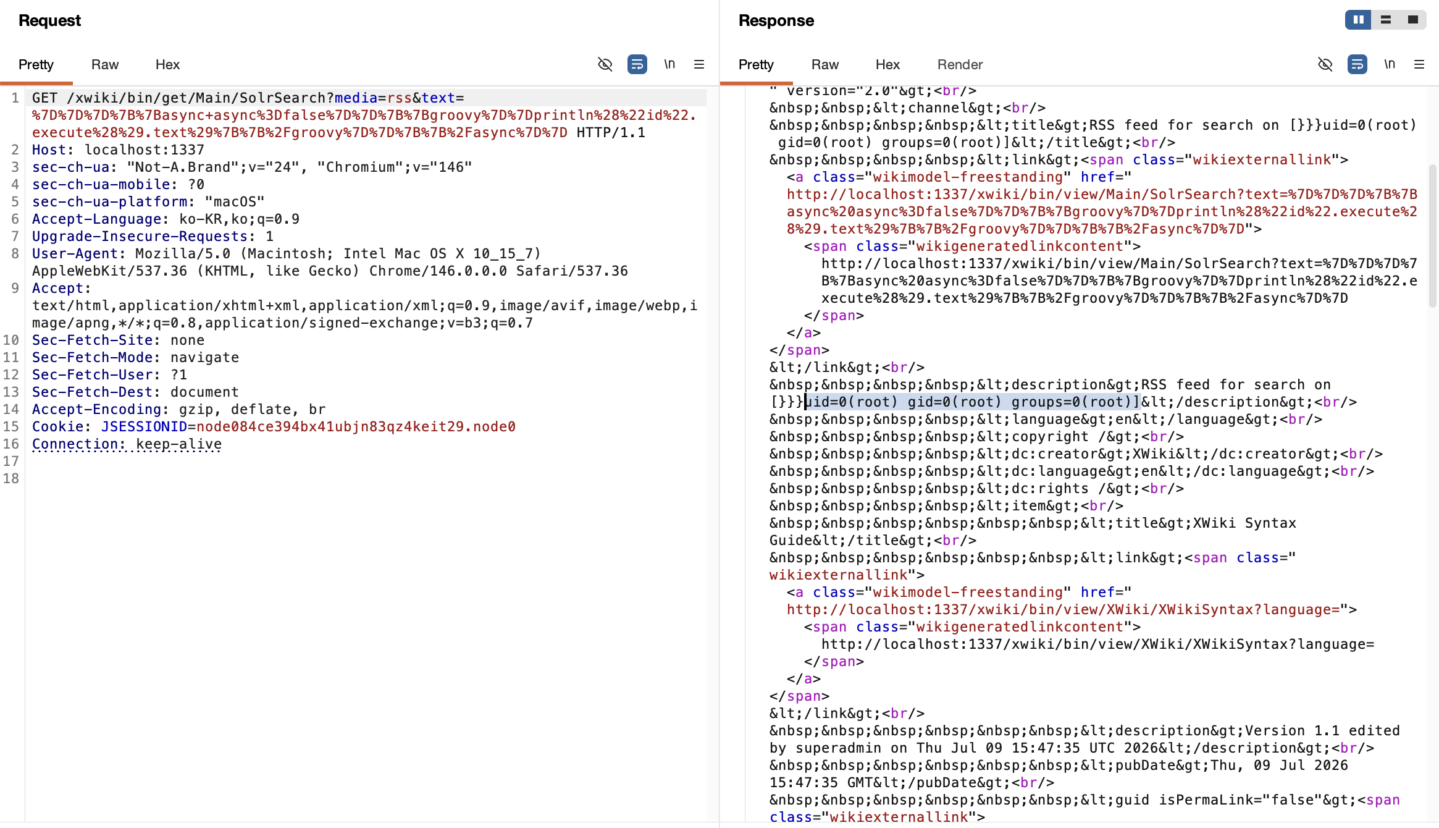
Task: Click the dc:creator XWiki line in Response
Action: click(1076, 454)
